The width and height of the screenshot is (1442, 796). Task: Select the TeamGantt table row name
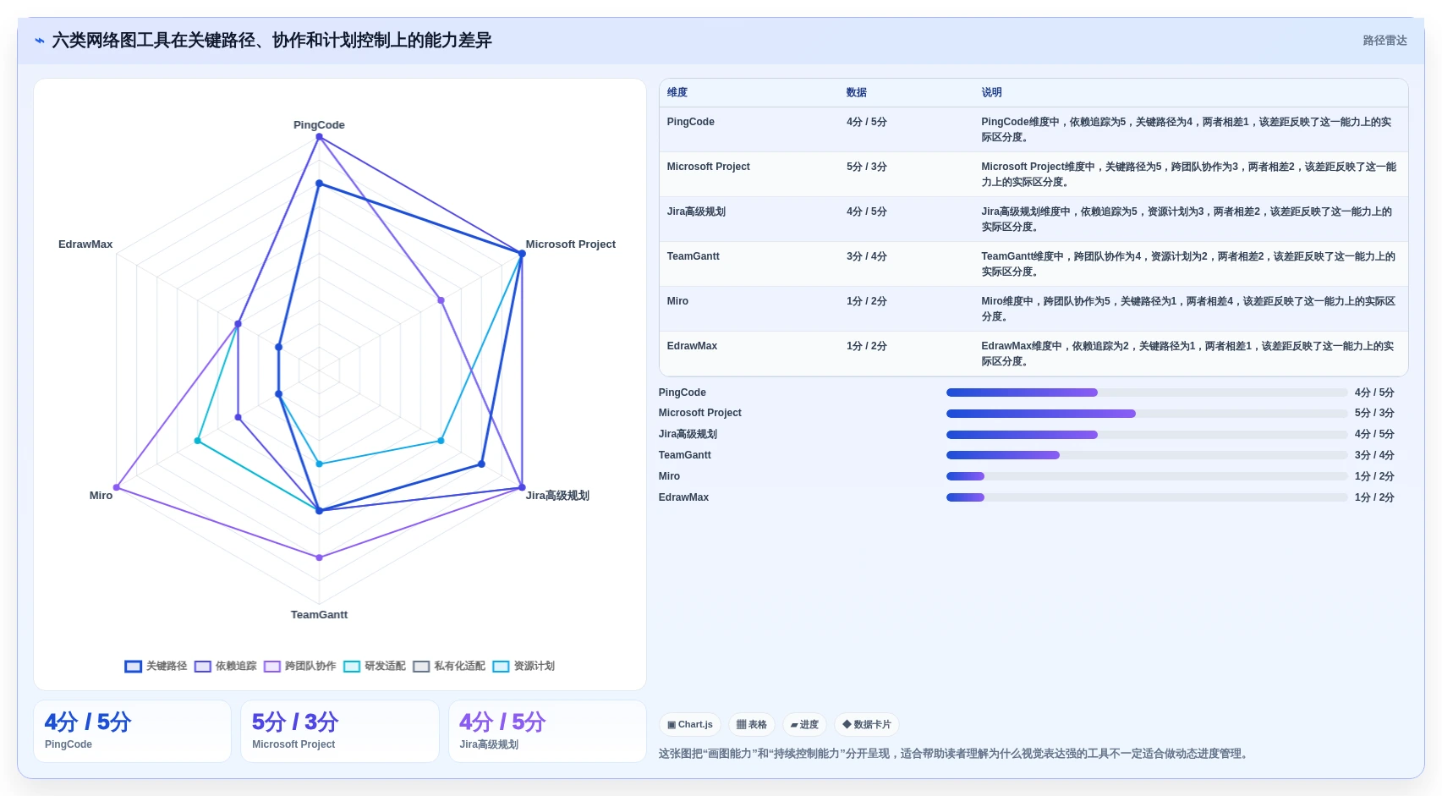point(693,256)
